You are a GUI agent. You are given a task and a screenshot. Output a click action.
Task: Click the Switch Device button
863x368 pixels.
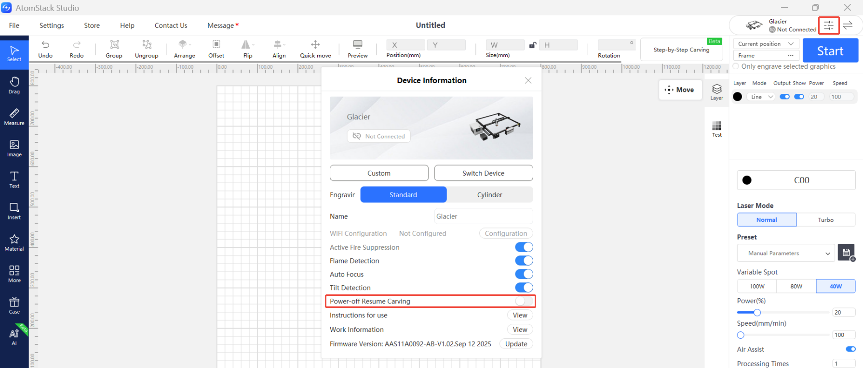(484, 173)
